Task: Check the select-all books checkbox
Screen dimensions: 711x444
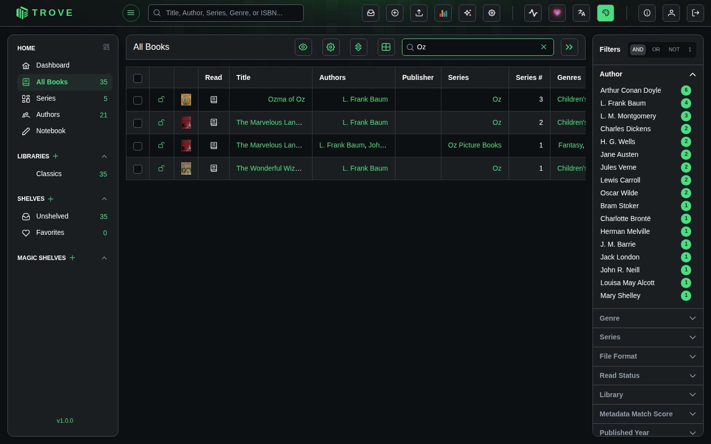Action: pos(138,78)
